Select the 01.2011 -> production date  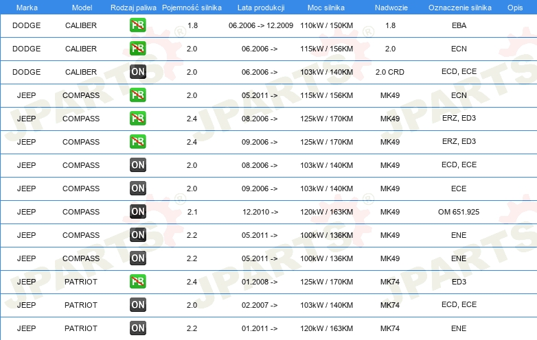[x=260, y=328]
